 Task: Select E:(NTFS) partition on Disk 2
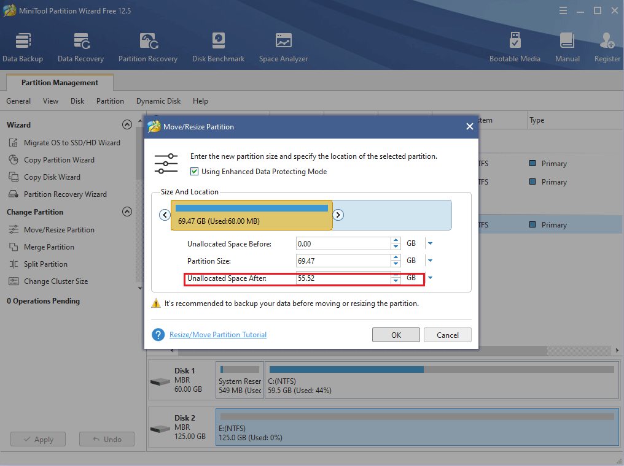(417, 427)
